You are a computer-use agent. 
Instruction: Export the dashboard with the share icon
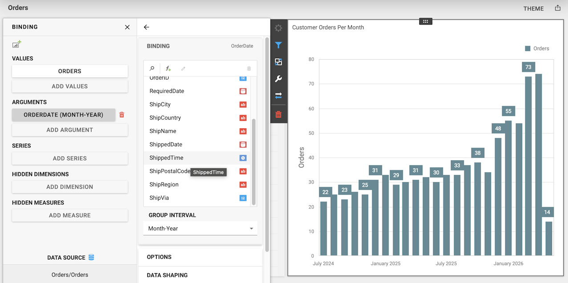(x=558, y=8)
